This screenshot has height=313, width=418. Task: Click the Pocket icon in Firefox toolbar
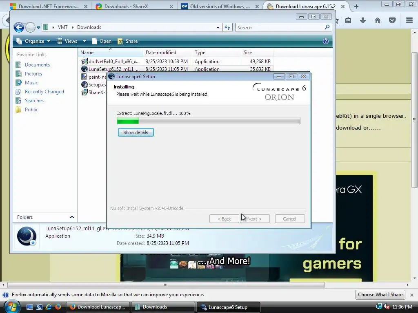click(392, 20)
